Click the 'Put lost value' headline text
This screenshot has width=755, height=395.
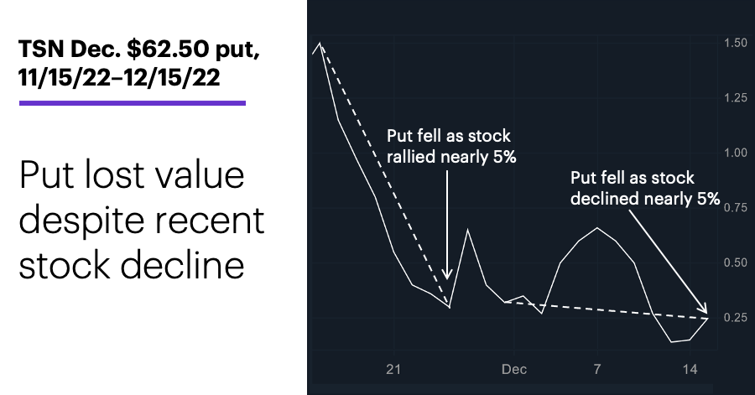tap(132, 175)
